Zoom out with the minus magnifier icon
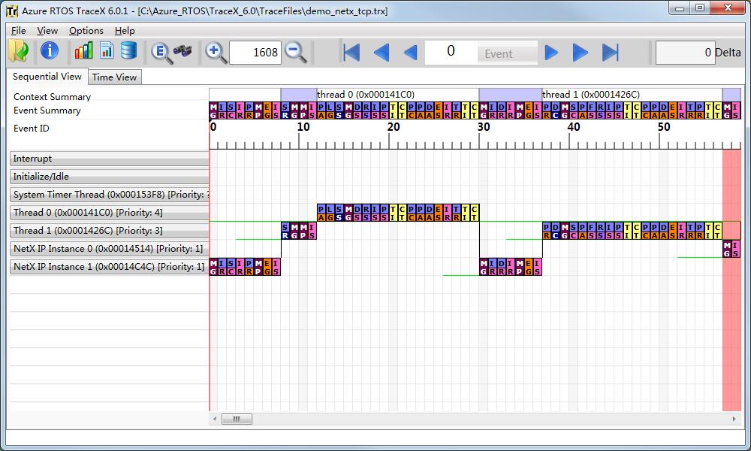The width and height of the screenshot is (751, 451). [295, 53]
